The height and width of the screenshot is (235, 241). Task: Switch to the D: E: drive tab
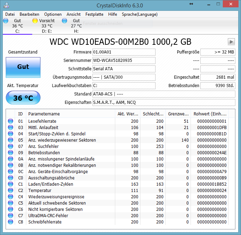point(47,26)
